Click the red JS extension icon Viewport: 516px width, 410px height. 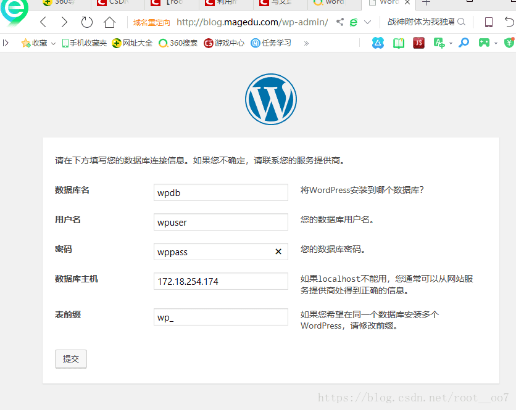[x=418, y=43]
